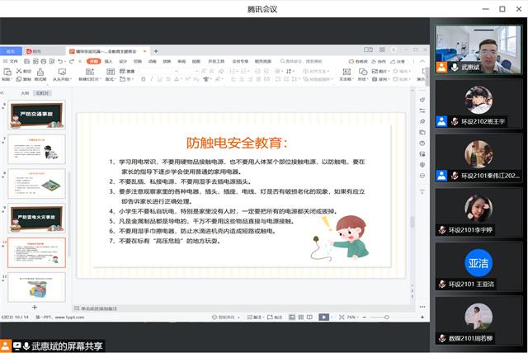Click the increase font size icon

pos(204,71)
